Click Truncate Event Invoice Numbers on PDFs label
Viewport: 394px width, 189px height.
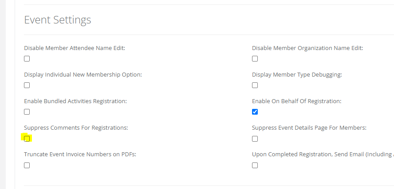[x=80, y=154]
